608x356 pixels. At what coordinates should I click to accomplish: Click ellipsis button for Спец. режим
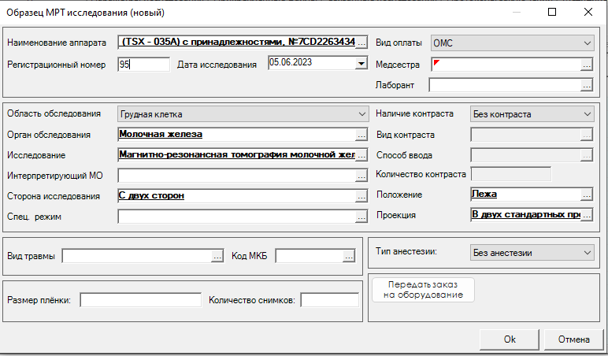click(x=361, y=216)
